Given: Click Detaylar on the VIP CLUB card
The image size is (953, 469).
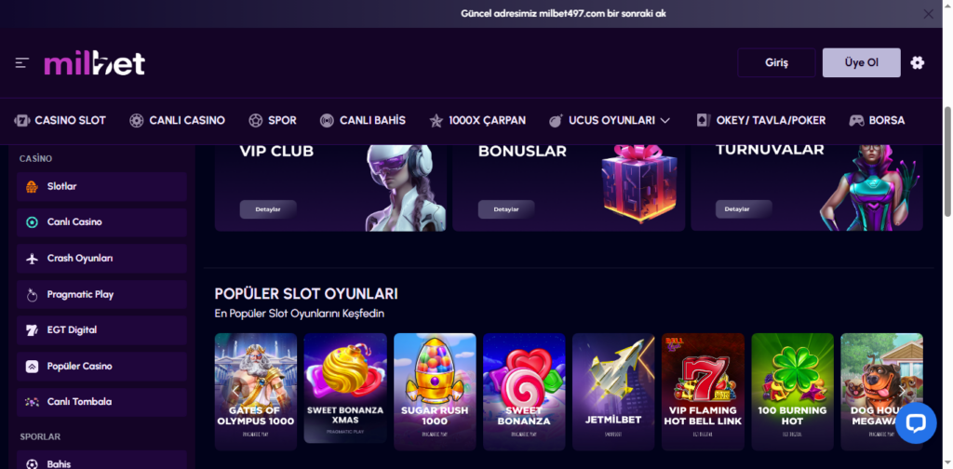Looking at the screenshot, I should click(x=268, y=209).
